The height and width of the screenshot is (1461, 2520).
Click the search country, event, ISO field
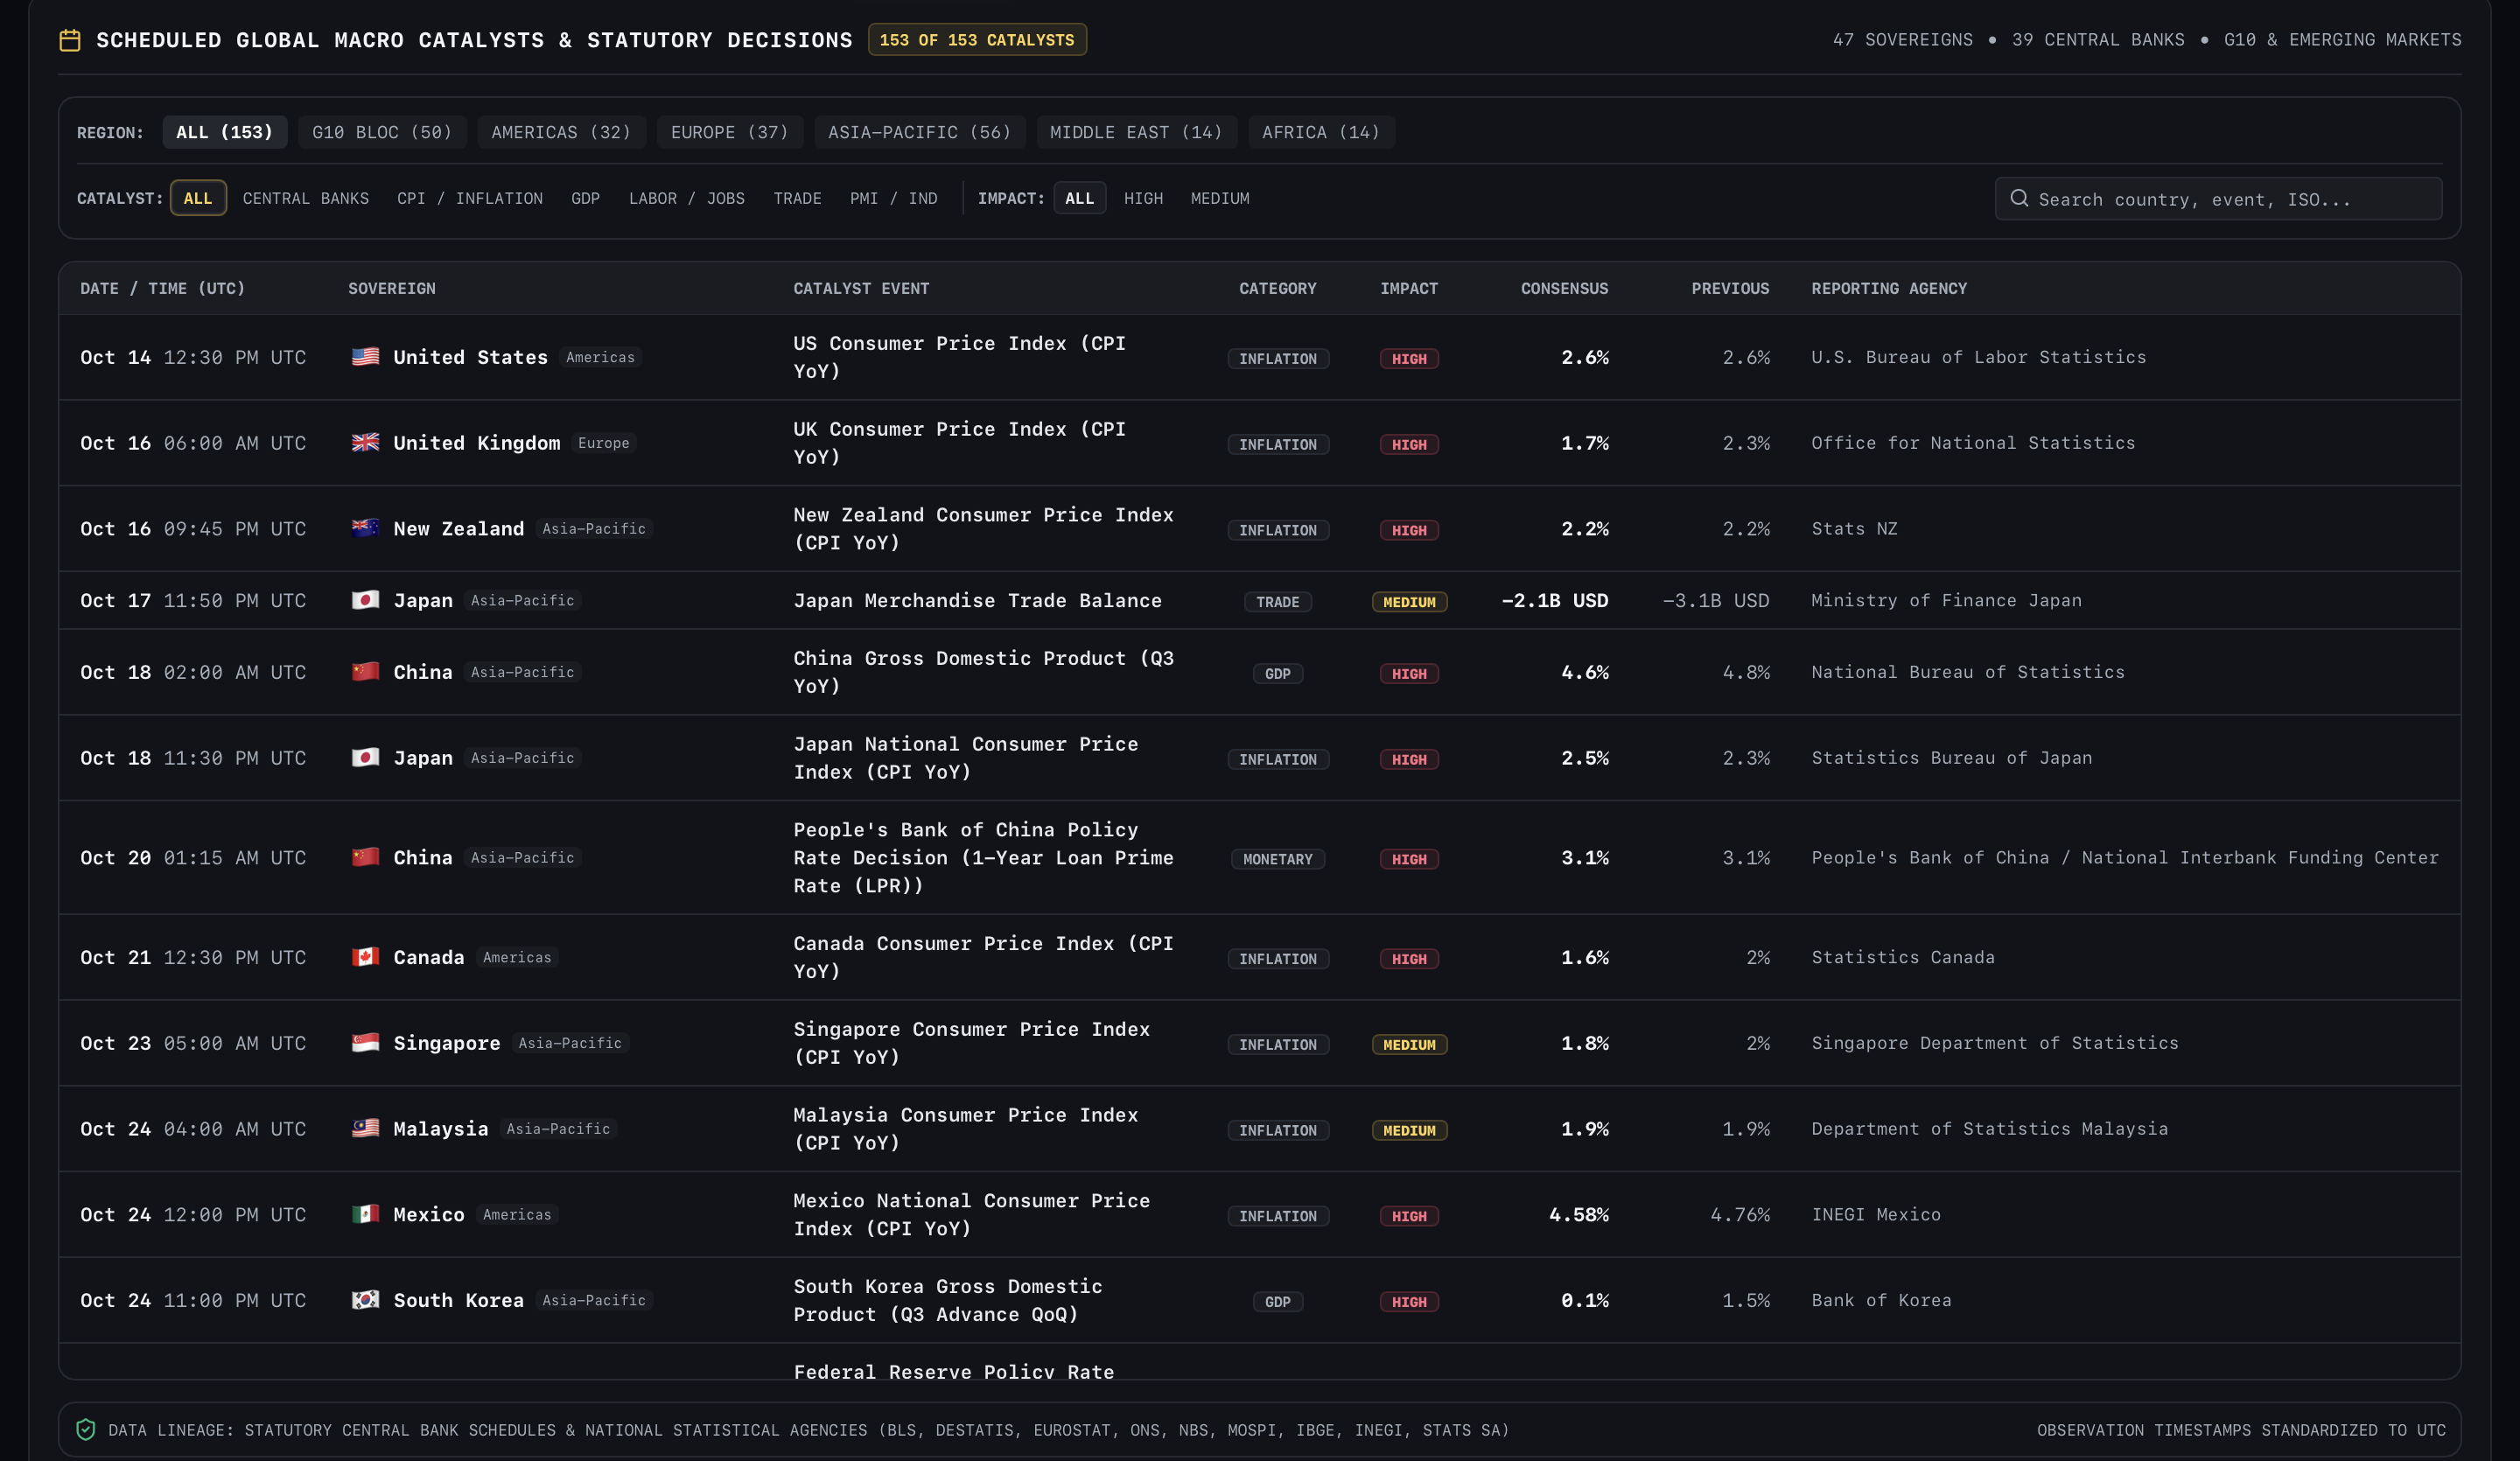2218,198
